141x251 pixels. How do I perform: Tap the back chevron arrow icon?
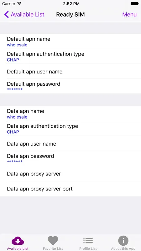6,14
